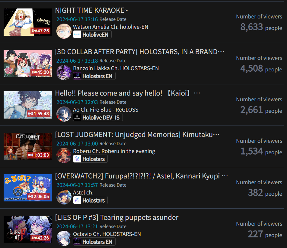Select the HololiveEN group tag
This screenshot has width=287, height=248.
[92, 34]
